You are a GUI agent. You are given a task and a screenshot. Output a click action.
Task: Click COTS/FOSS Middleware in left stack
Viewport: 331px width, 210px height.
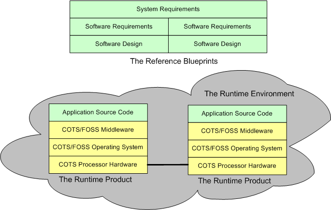click(x=98, y=129)
